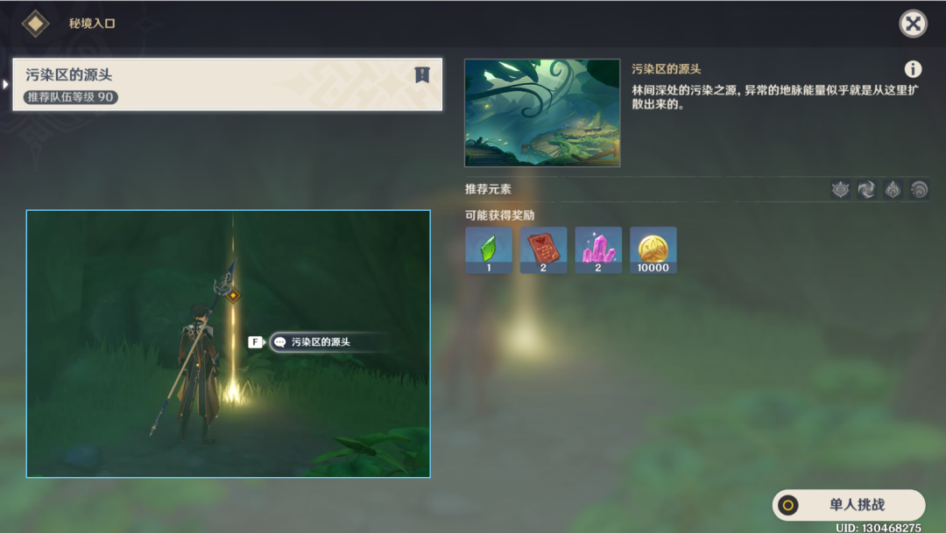Click the 秘境入口 title text
946x533 pixels.
(92, 24)
